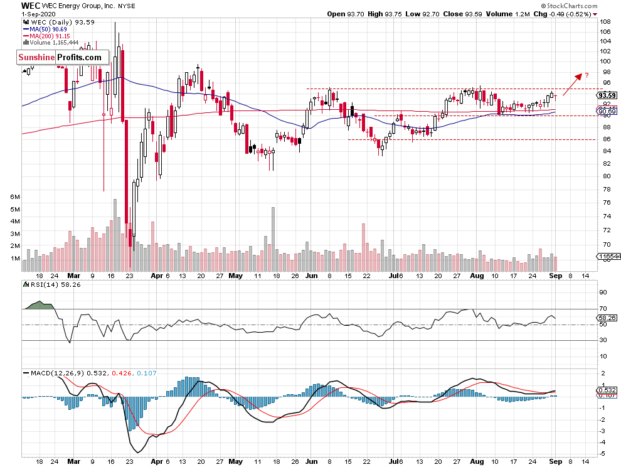Click the High 93.75 value
The height and width of the screenshot is (467, 621).
click(385, 14)
